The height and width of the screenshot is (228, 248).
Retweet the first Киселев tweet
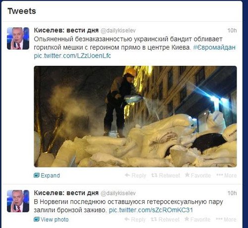pos(165,175)
